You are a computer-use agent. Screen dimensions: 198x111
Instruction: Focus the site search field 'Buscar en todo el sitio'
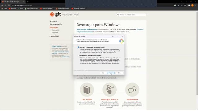(131, 15)
